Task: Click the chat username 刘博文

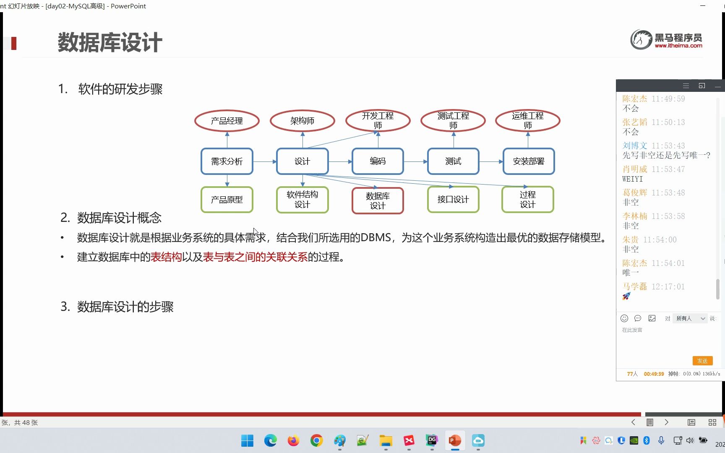Action: [635, 146]
